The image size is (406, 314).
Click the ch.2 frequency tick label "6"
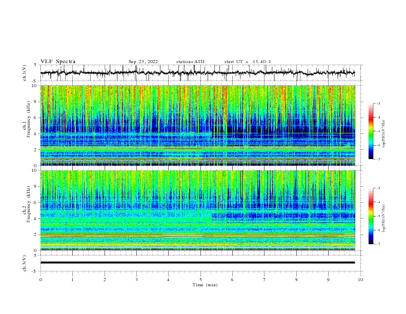click(x=35, y=203)
